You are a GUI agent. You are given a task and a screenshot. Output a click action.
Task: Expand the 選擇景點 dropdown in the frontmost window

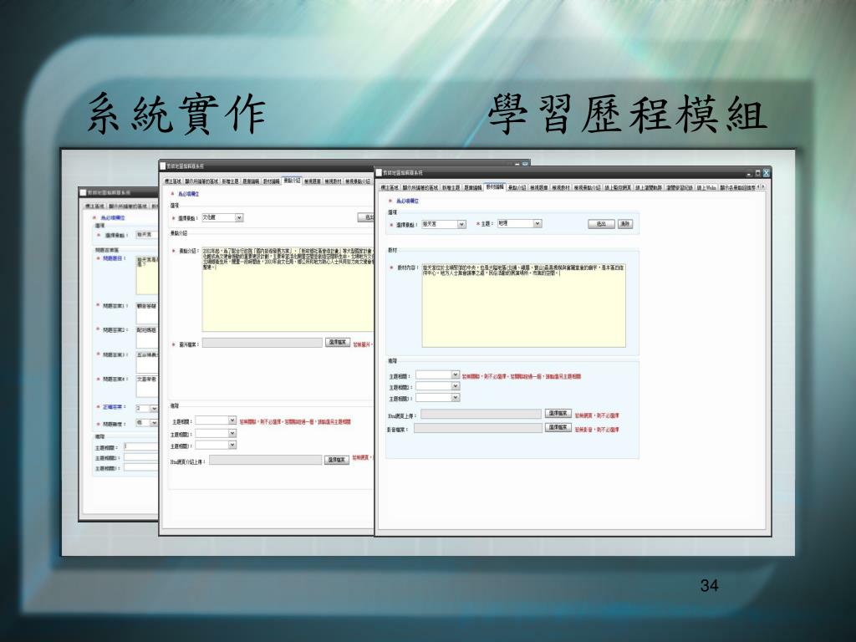click(x=461, y=224)
